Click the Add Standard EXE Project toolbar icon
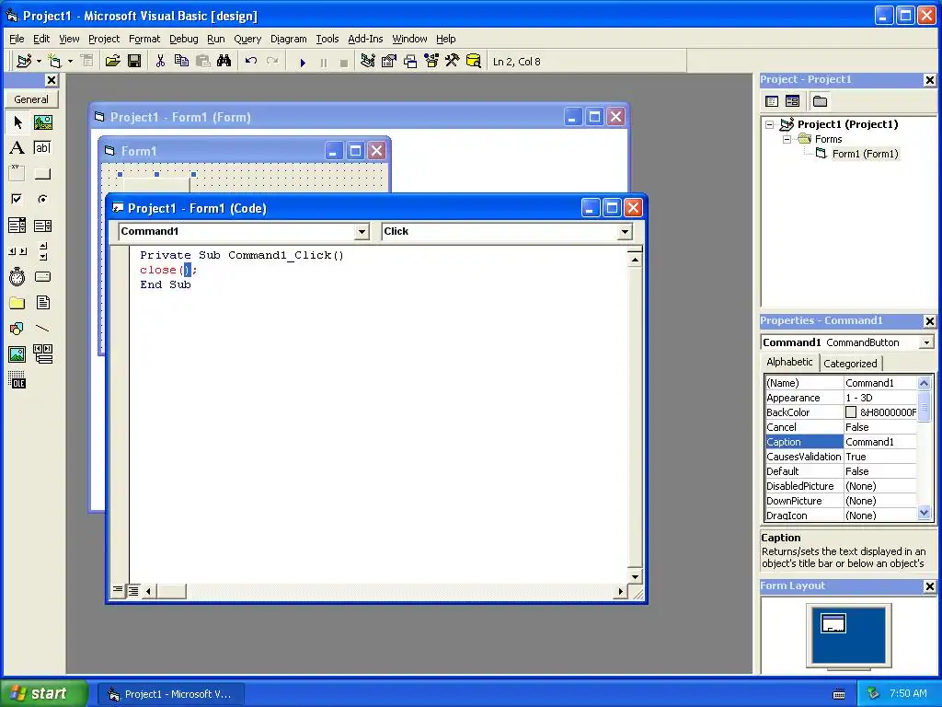 (x=24, y=62)
